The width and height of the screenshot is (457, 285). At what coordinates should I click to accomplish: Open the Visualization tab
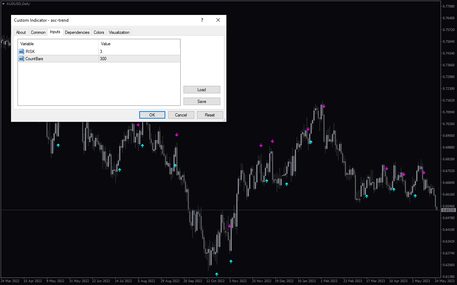point(119,32)
